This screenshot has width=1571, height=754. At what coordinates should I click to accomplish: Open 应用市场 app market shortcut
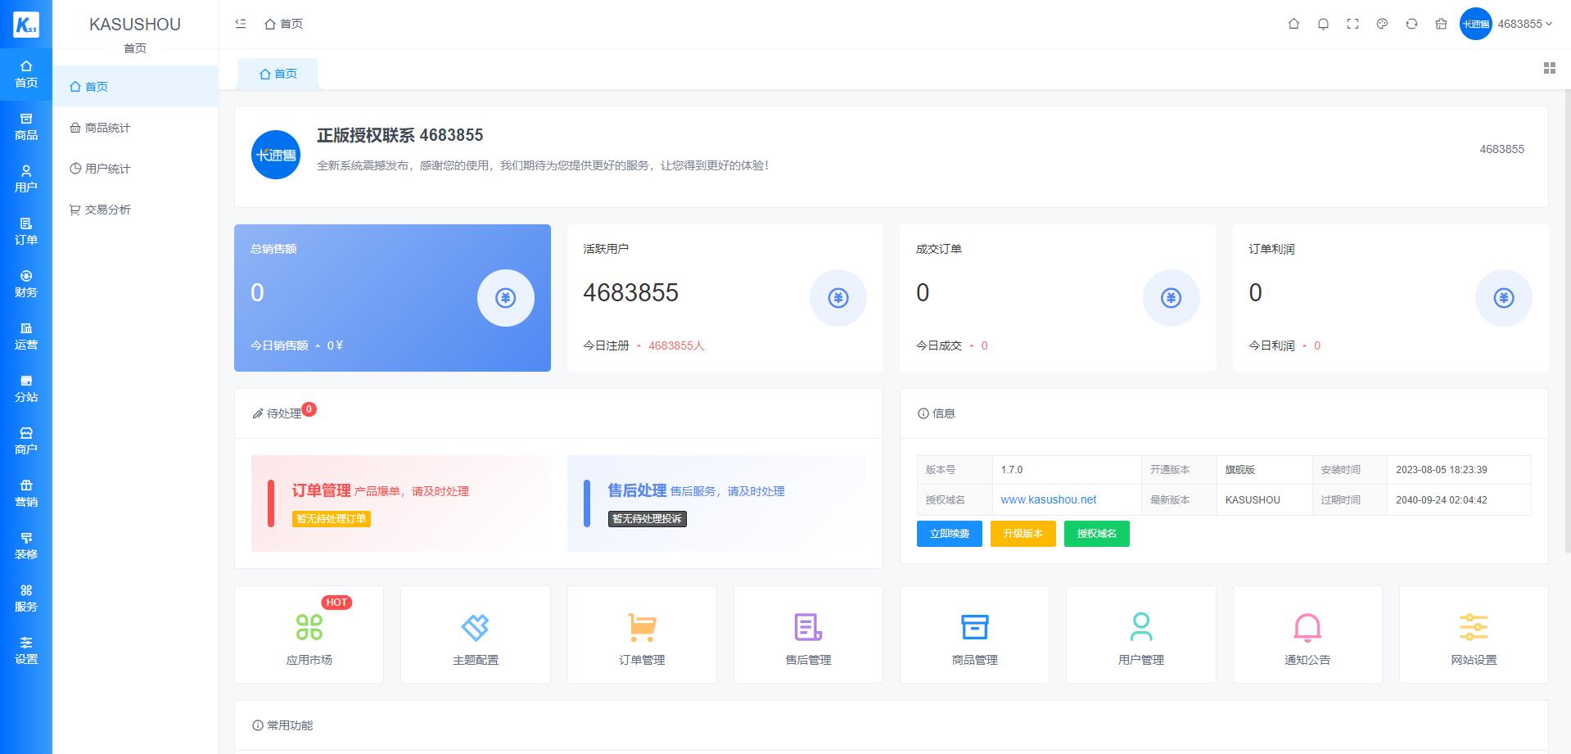click(309, 634)
